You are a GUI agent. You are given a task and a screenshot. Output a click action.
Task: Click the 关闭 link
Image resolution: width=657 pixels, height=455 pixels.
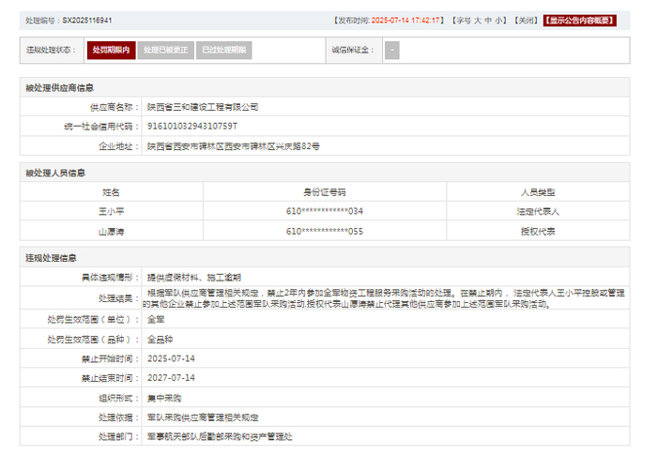(x=526, y=21)
